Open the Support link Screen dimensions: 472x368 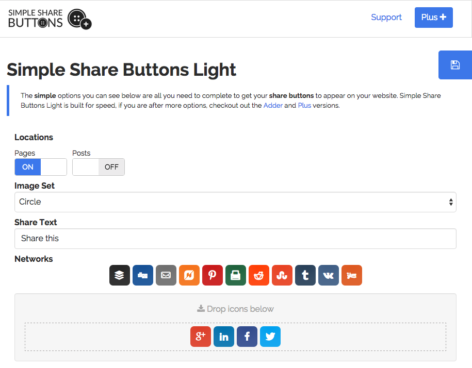tap(386, 17)
